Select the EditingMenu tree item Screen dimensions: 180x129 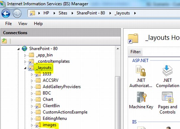coord(55,119)
